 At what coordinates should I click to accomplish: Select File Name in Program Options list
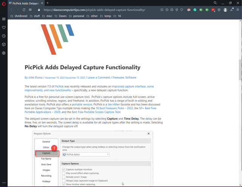[x=46, y=159]
